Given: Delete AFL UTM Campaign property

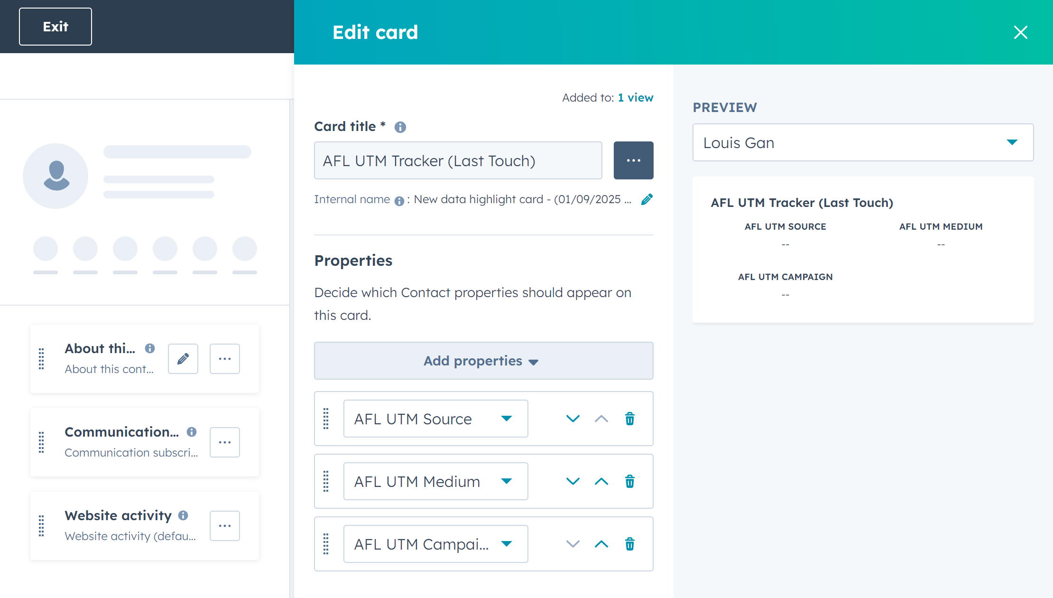Looking at the screenshot, I should tap(630, 544).
